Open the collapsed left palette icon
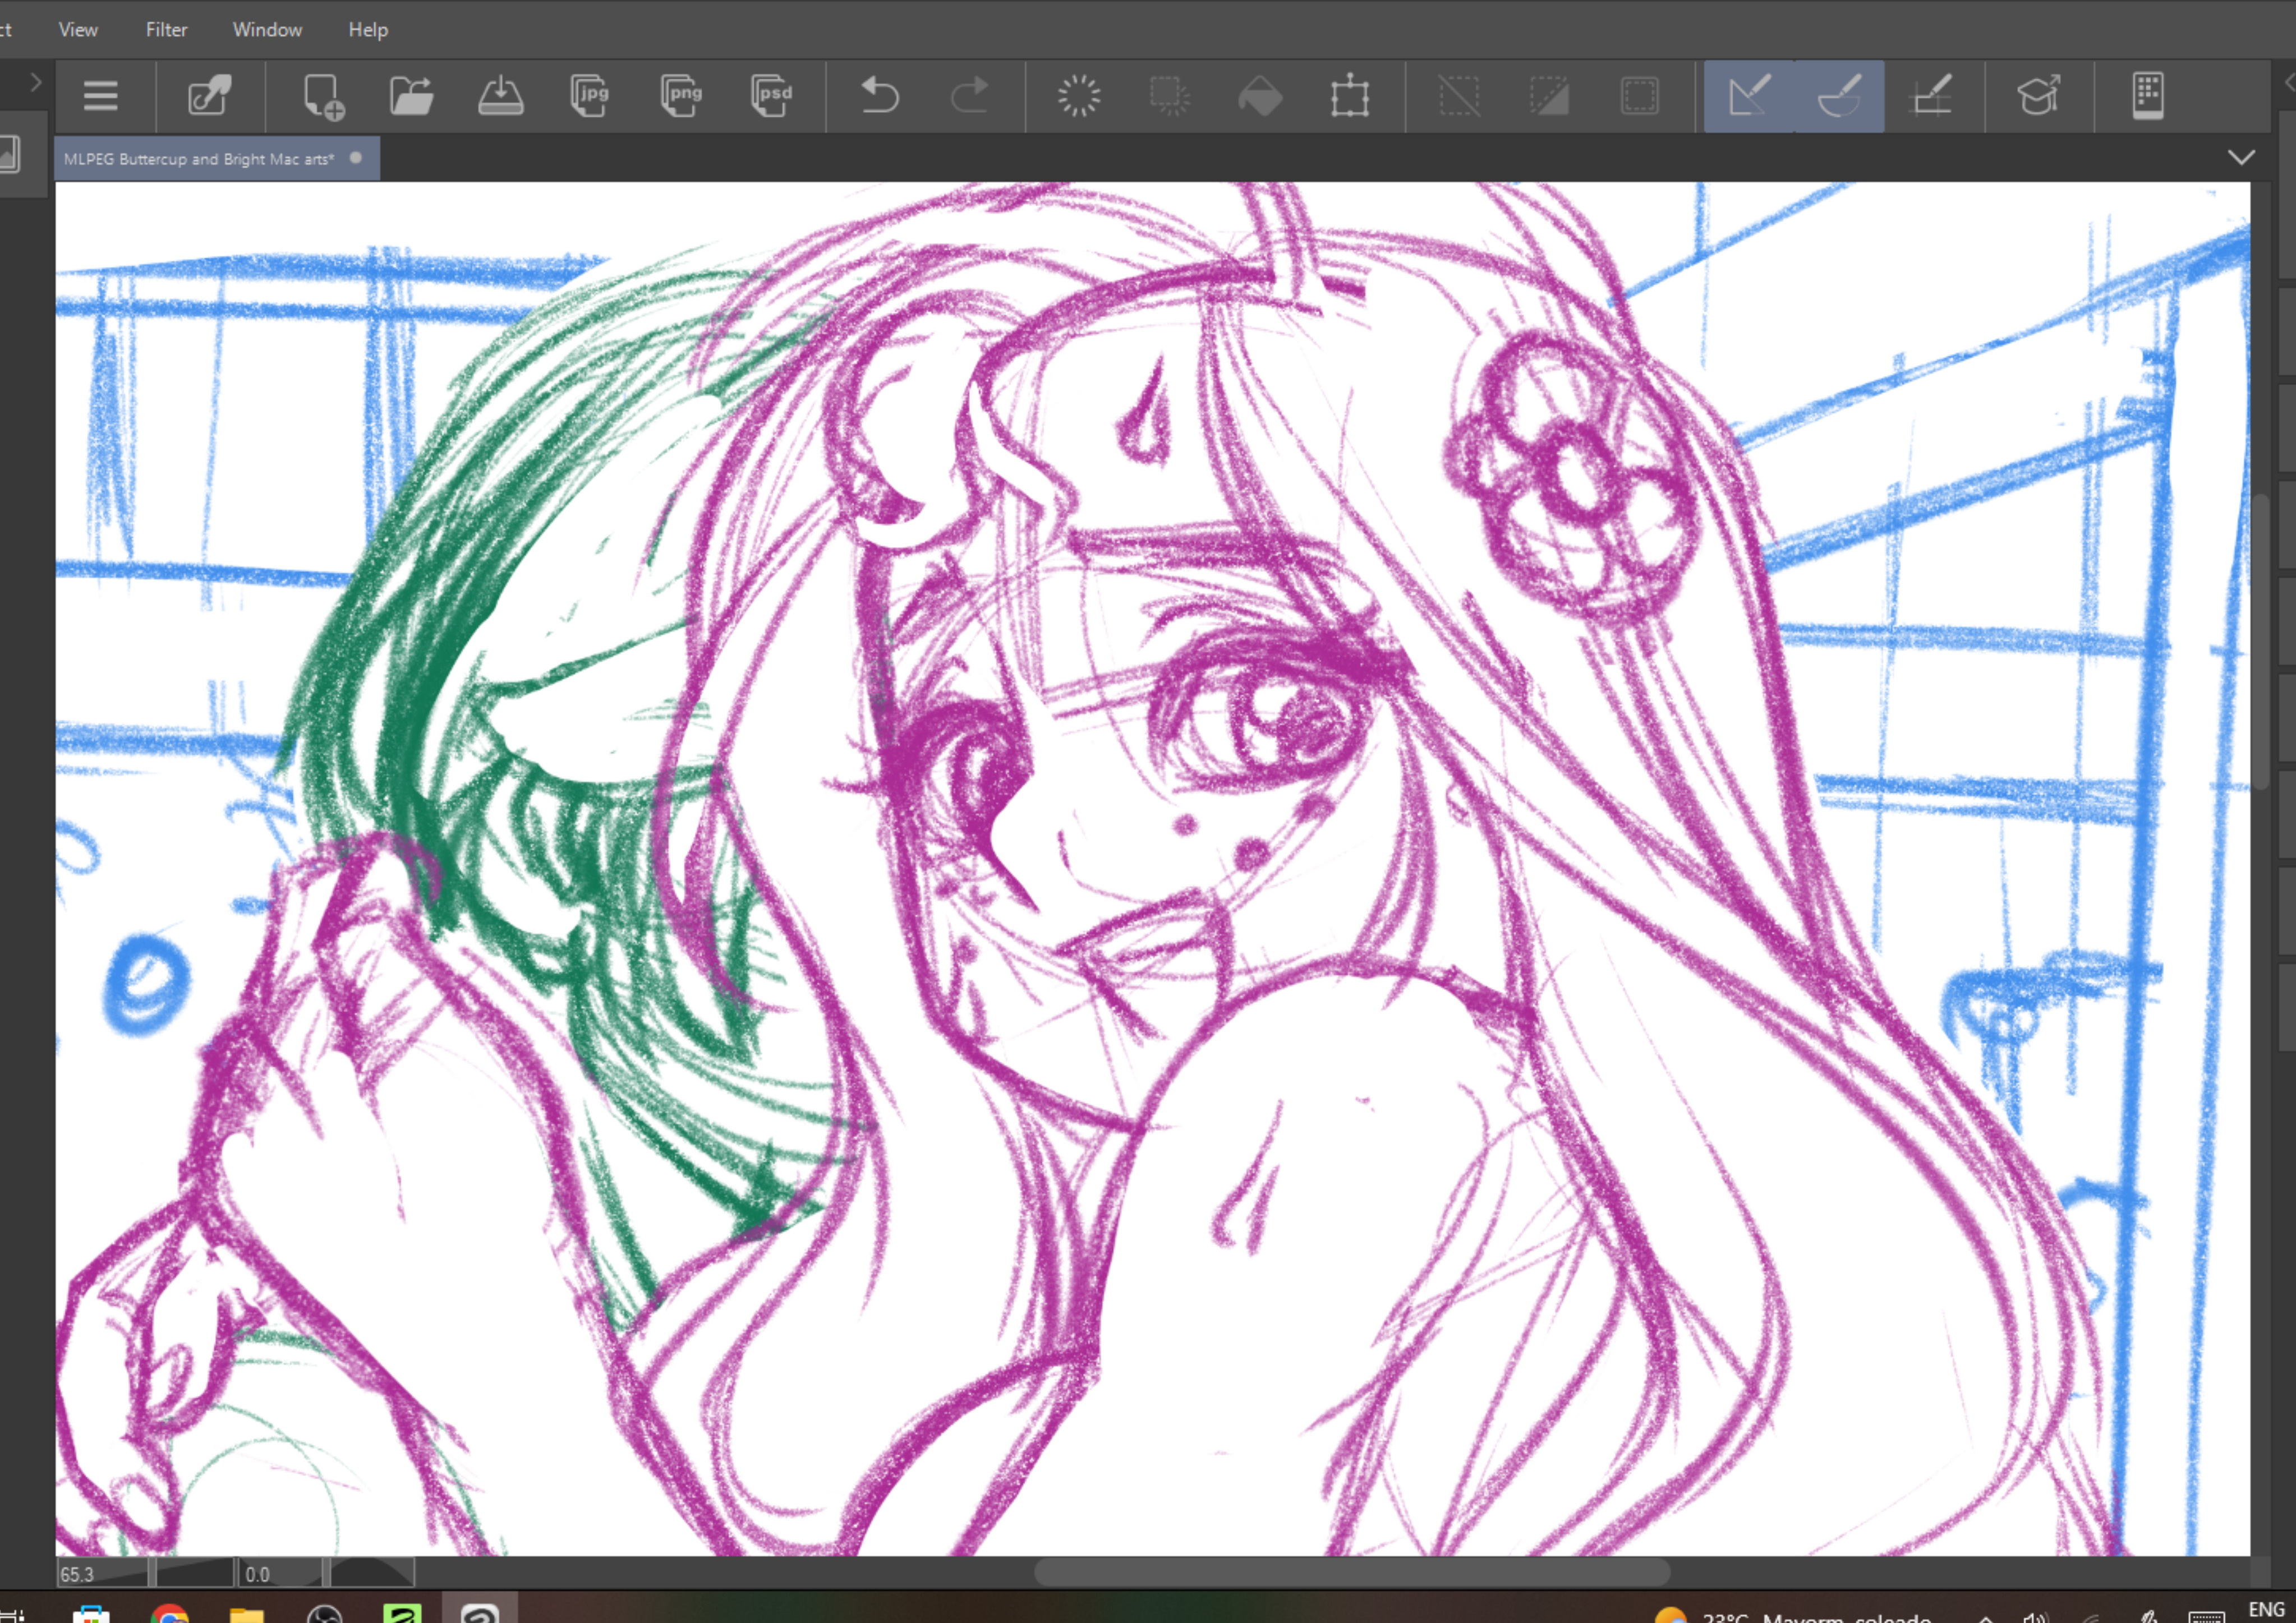This screenshot has width=2296, height=1623. click(x=10, y=155)
